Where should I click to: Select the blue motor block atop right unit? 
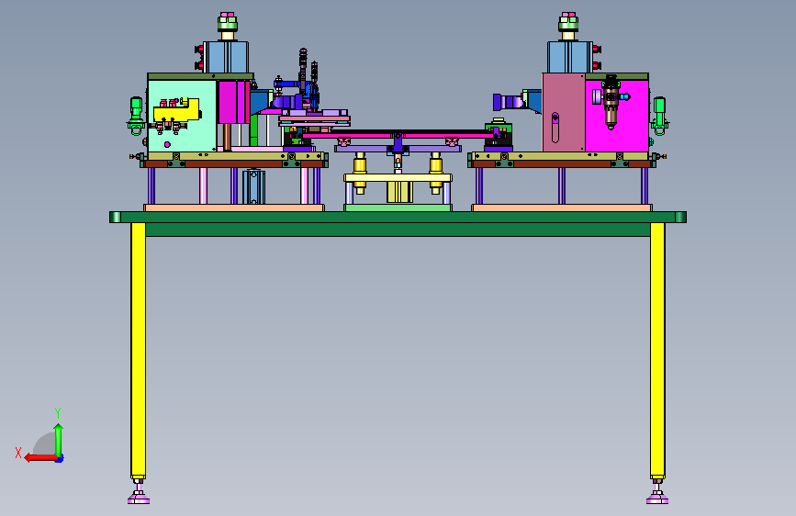click(x=569, y=58)
